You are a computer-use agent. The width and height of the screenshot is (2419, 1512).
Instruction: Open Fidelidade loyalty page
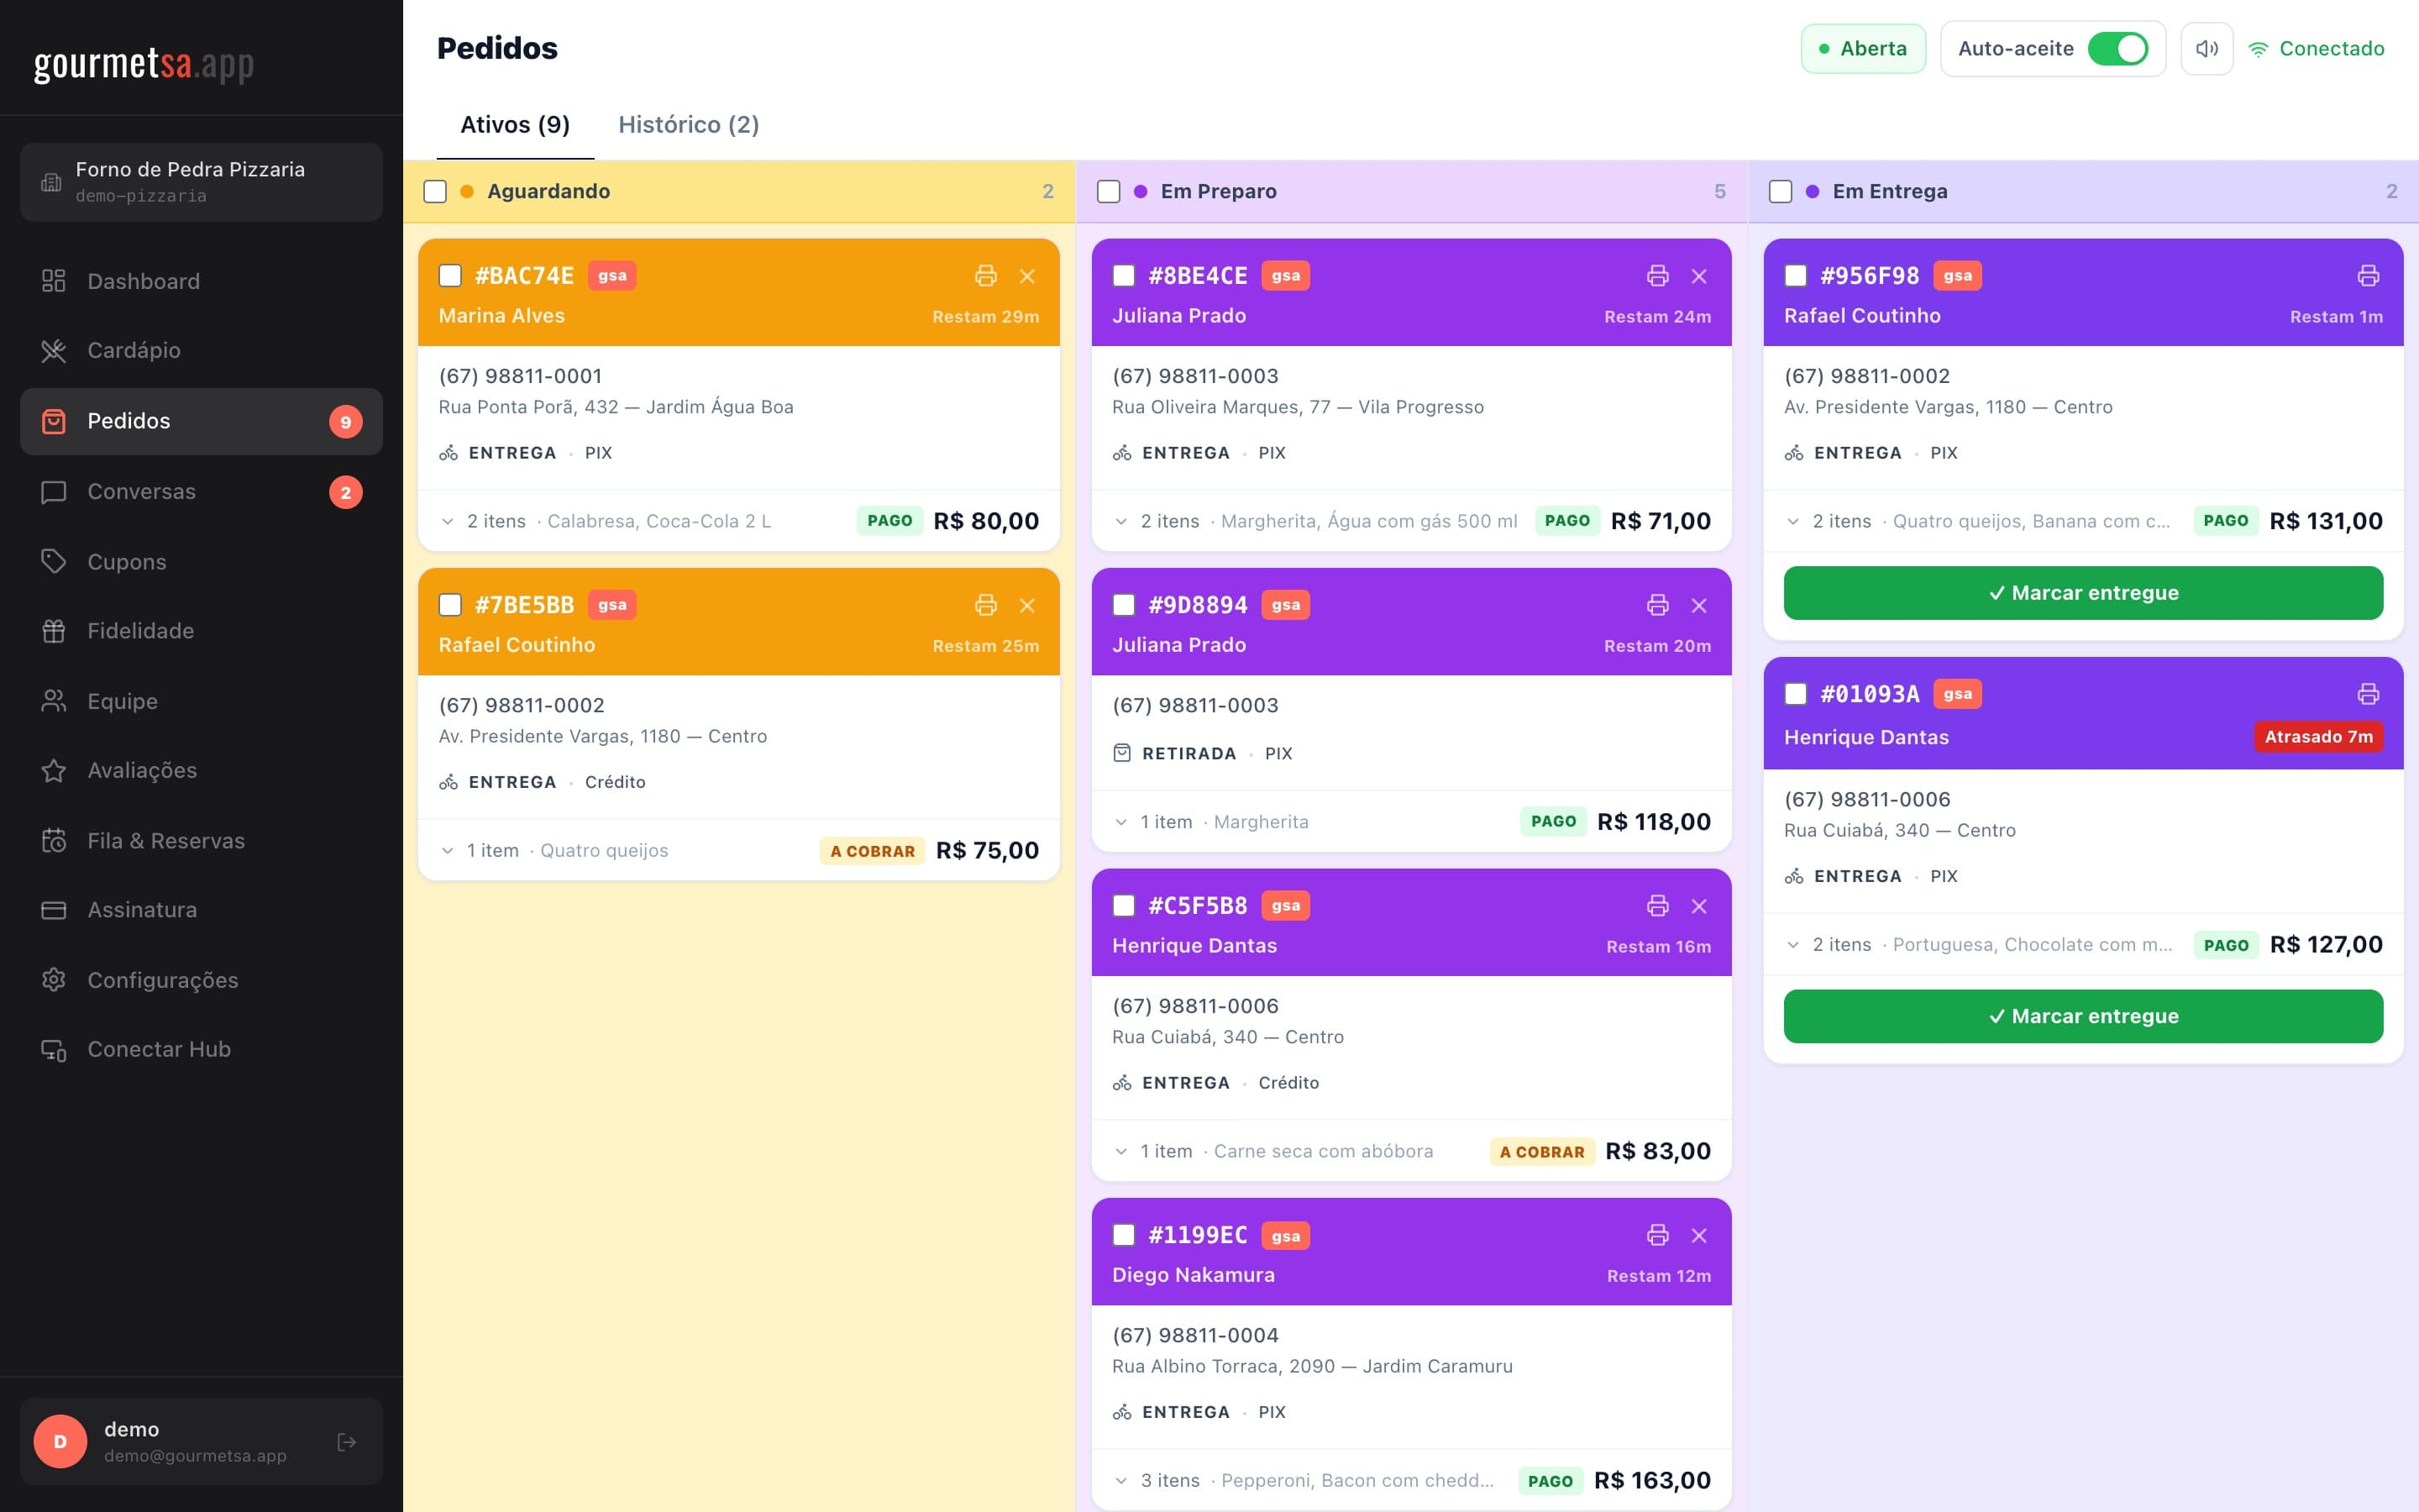(201, 631)
